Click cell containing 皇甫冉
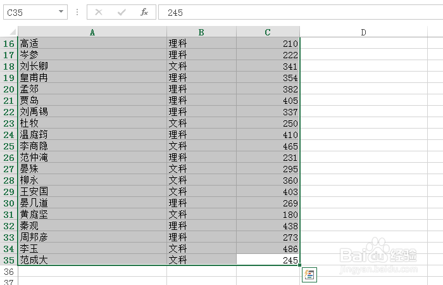The width and height of the screenshot is (443, 285). [92, 77]
